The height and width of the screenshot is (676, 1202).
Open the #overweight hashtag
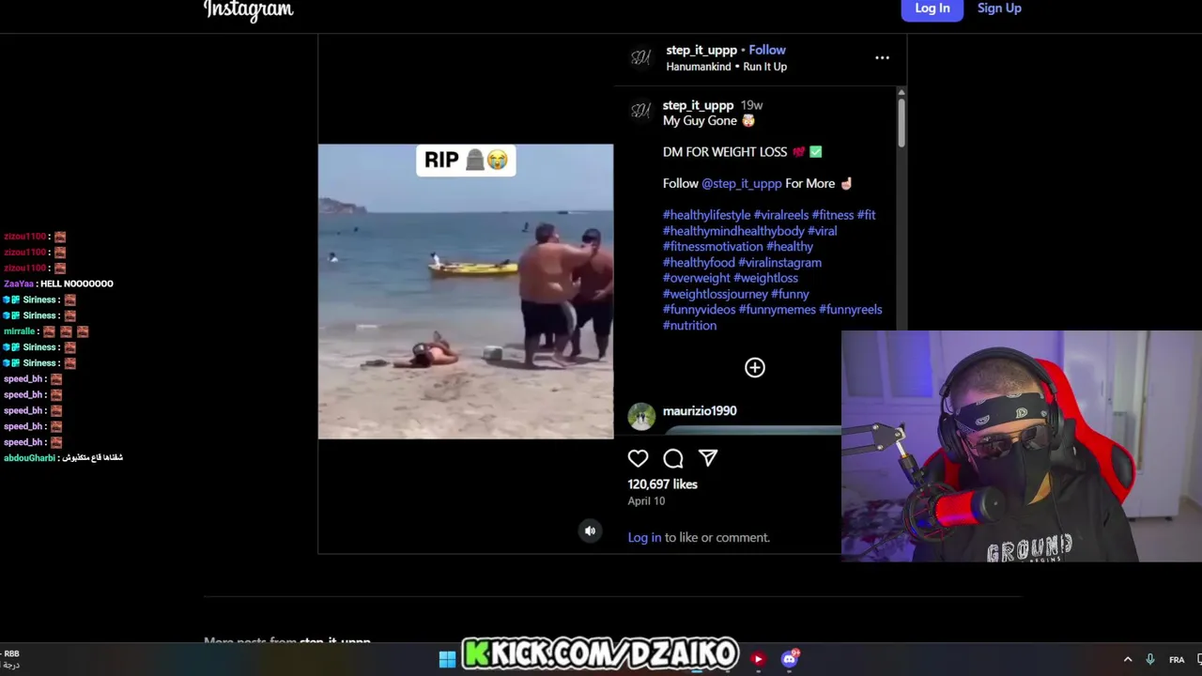[696, 278]
